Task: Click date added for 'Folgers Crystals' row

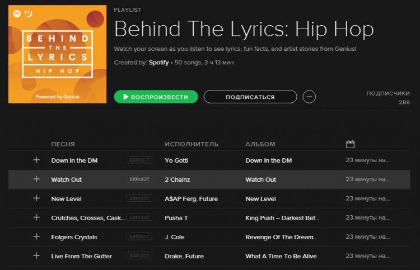Action: coord(367,236)
